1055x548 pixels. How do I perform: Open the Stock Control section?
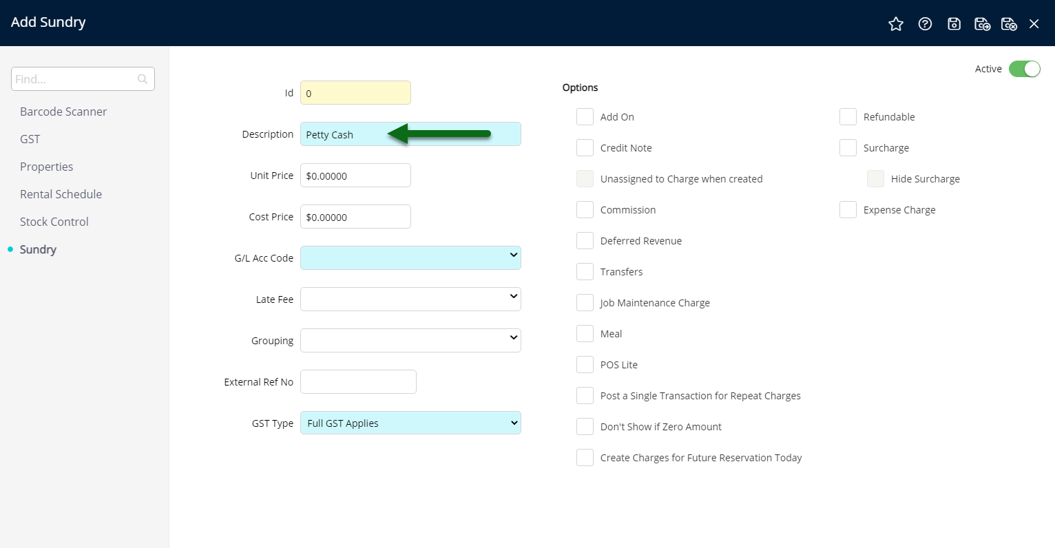pos(54,222)
